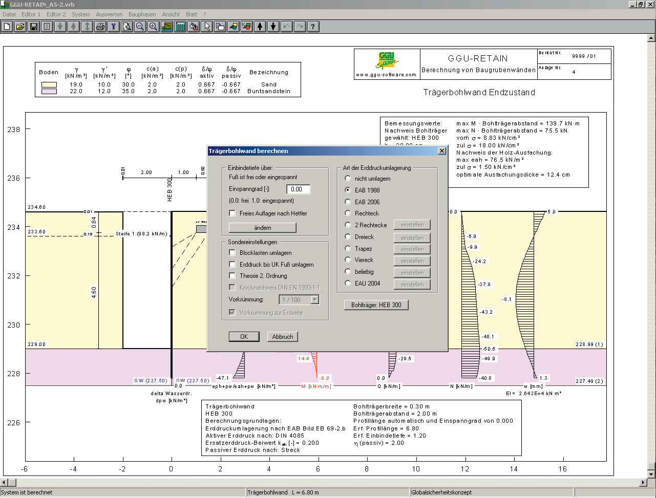Toggle Vorkrümmung zur Erdseite checkbox
This screenshot has width=656, height=498.
tap(232, 312)
